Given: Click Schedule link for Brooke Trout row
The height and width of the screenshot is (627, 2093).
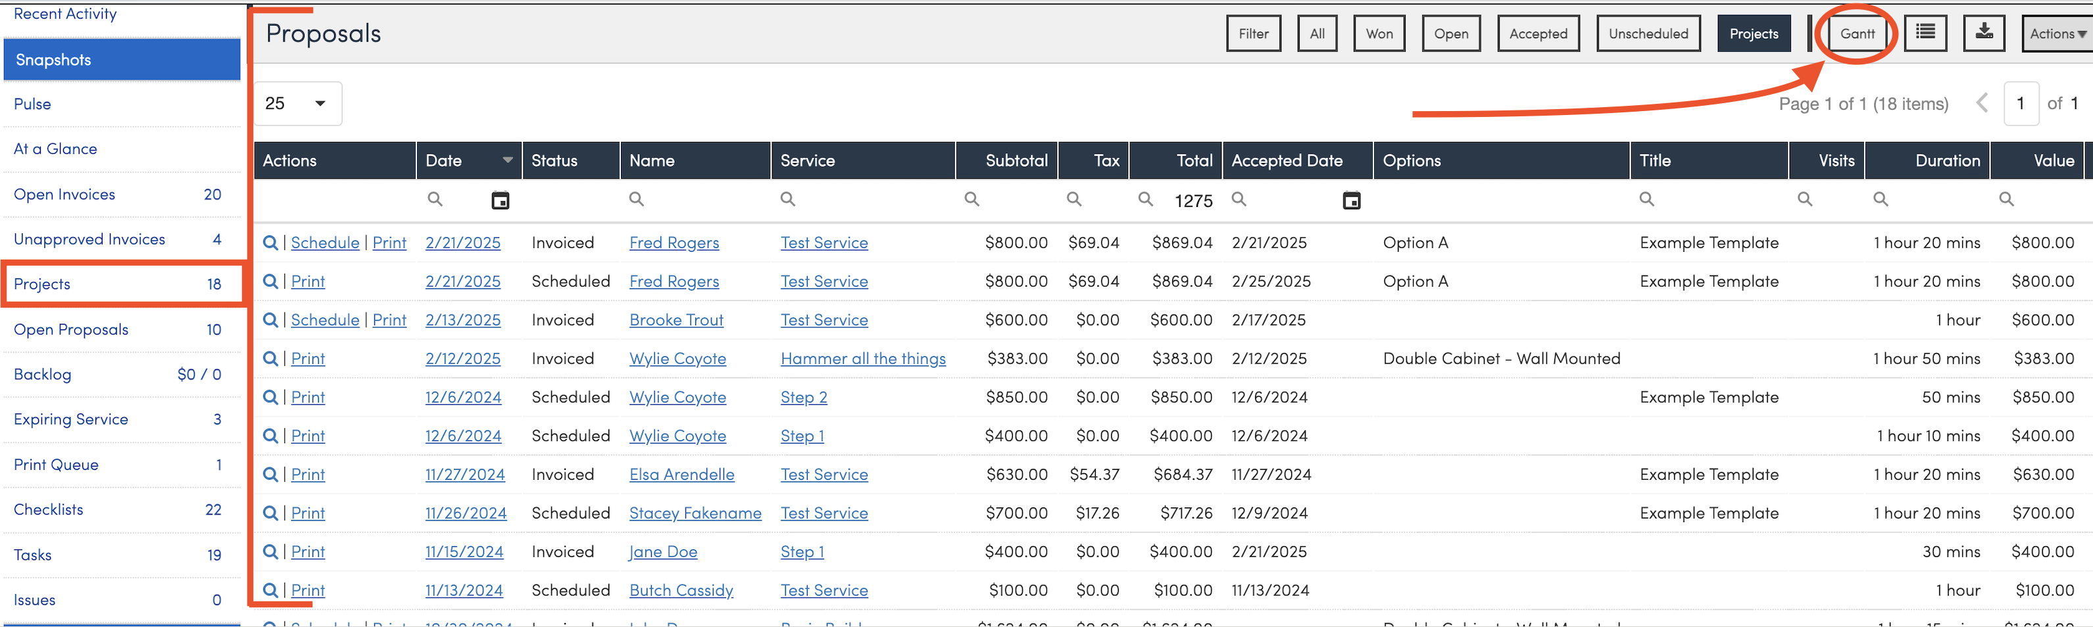Looking at the screenshot, I should pos(325,320).
